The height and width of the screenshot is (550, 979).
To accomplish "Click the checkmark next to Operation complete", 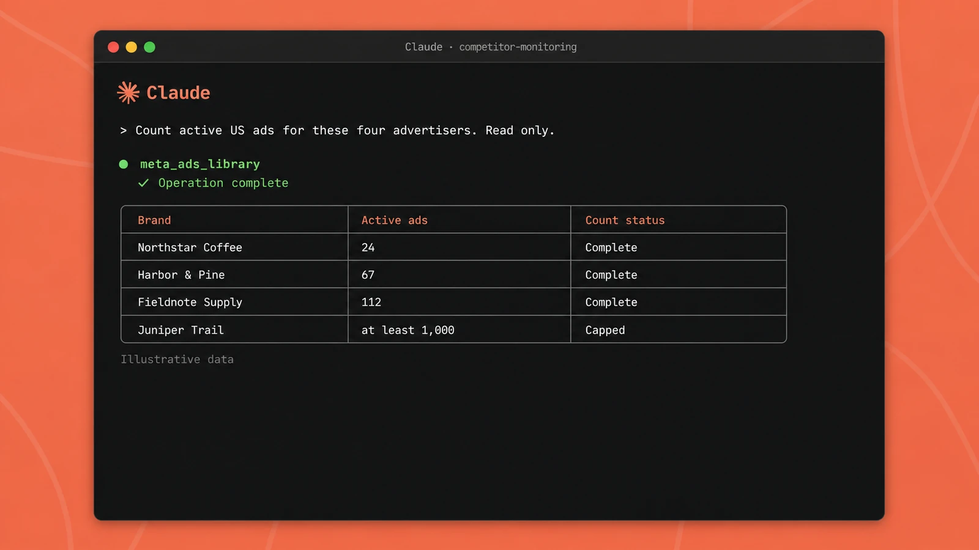I will (144, 183).
